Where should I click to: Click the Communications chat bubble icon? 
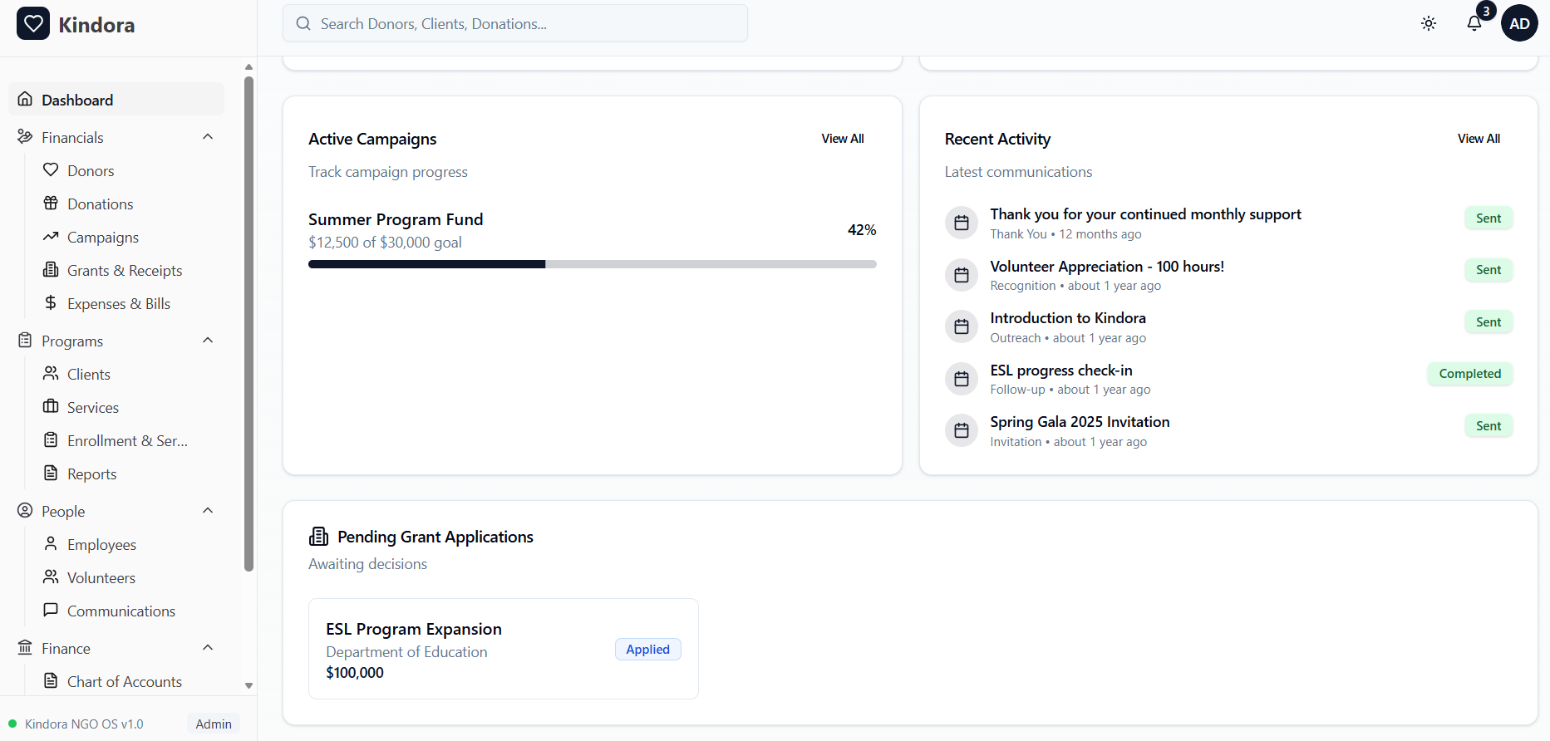coord(51,610)
